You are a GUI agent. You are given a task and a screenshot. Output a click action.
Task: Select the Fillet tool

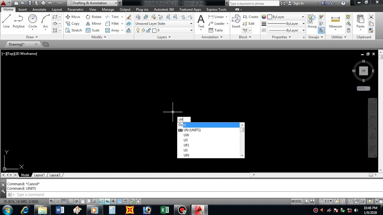coord(112,24)
